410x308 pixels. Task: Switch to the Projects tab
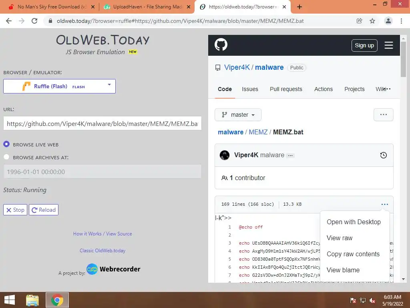(x=354, y=89)
